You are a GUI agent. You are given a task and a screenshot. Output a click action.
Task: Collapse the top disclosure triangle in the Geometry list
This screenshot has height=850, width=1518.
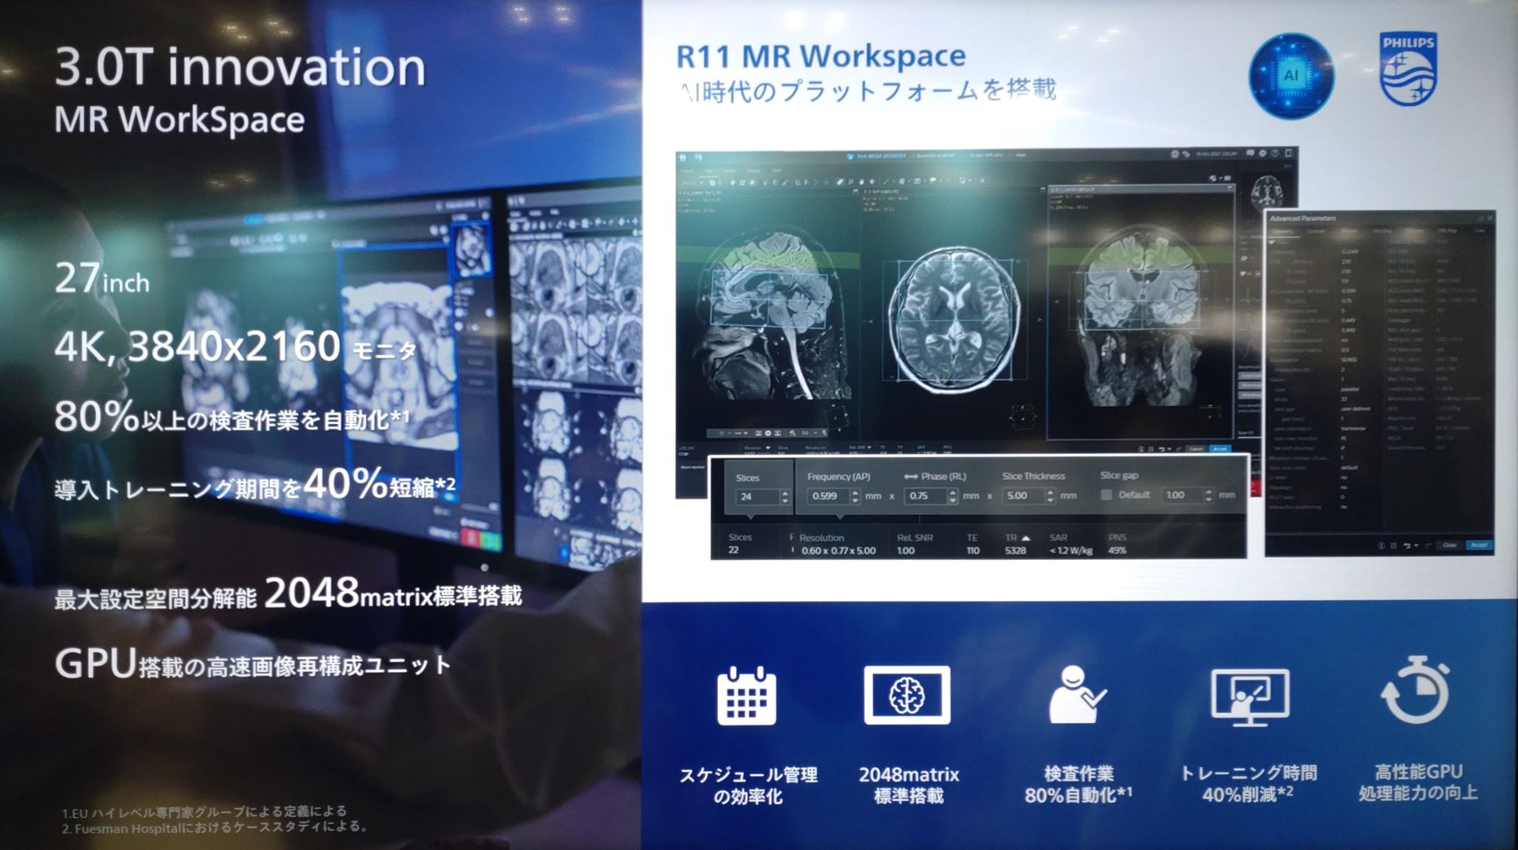(1270, 243)
